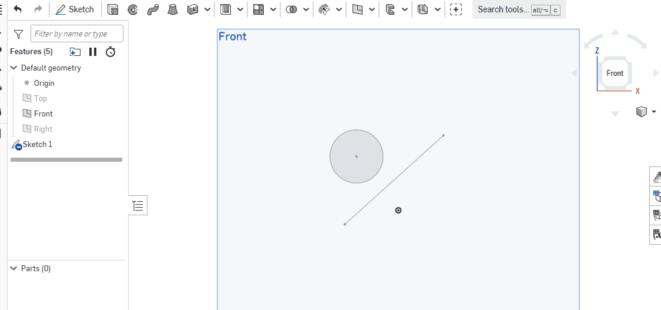661x310 pixels.
Task: Select the Extrude tool
Action: (x=113, y=9)
